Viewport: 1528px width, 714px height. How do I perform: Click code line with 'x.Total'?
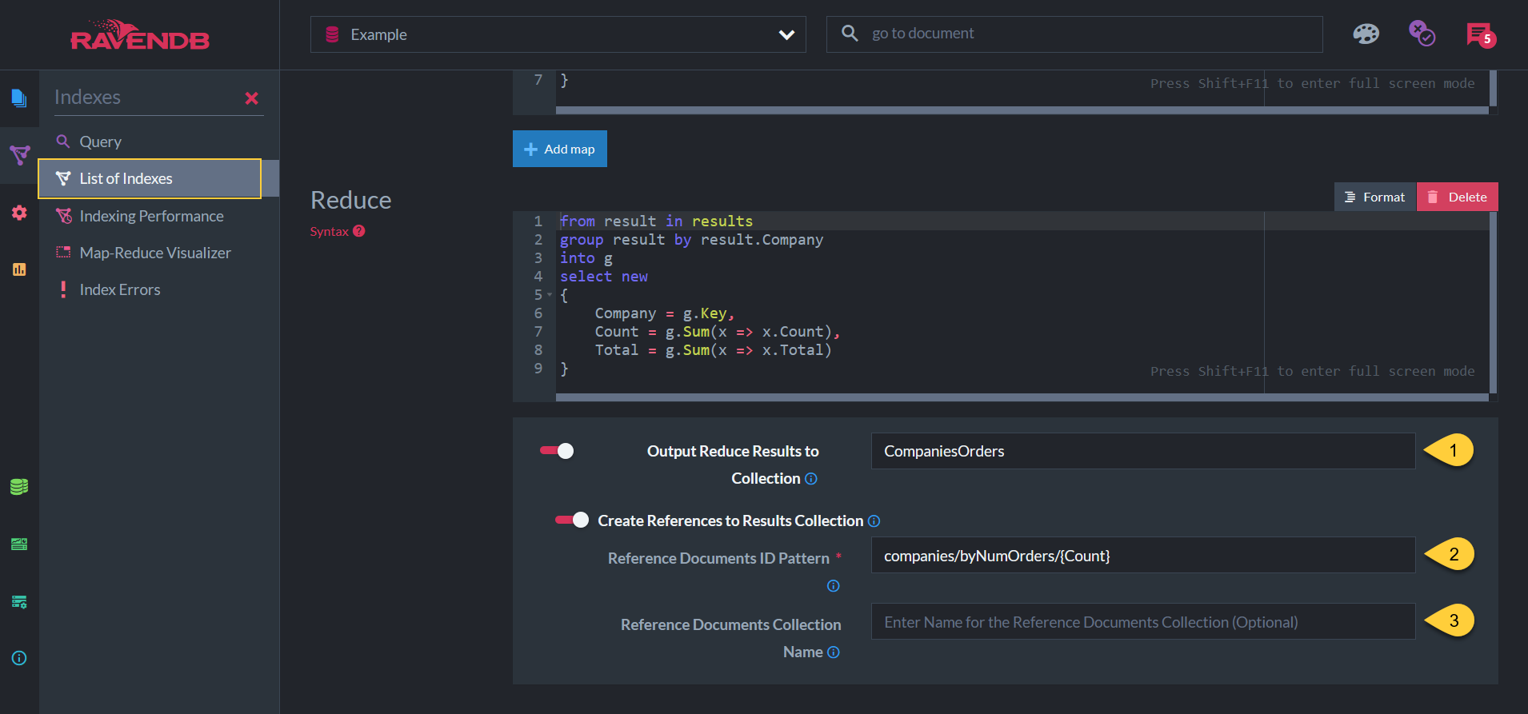[x=713, y=349]
